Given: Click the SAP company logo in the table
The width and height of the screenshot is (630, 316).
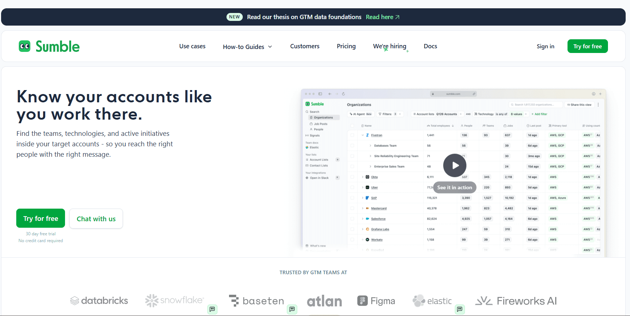Looking at the screenshot, I should (x=367, y=198).
